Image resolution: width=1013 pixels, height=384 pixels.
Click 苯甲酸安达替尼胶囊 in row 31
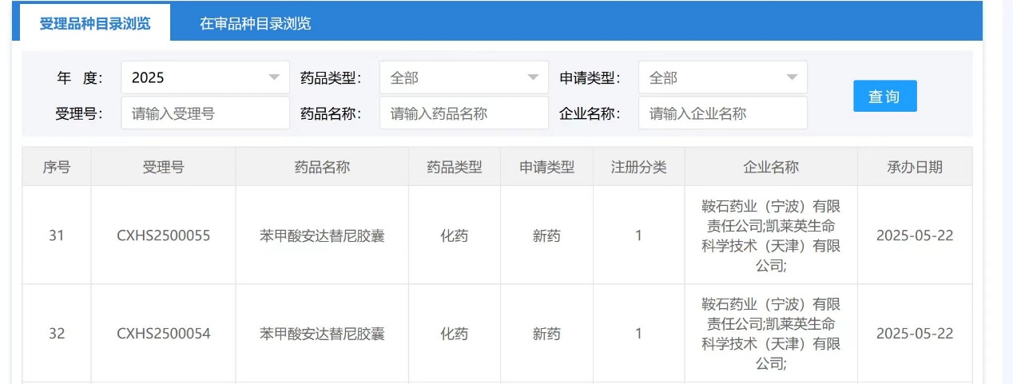(322, 236)
